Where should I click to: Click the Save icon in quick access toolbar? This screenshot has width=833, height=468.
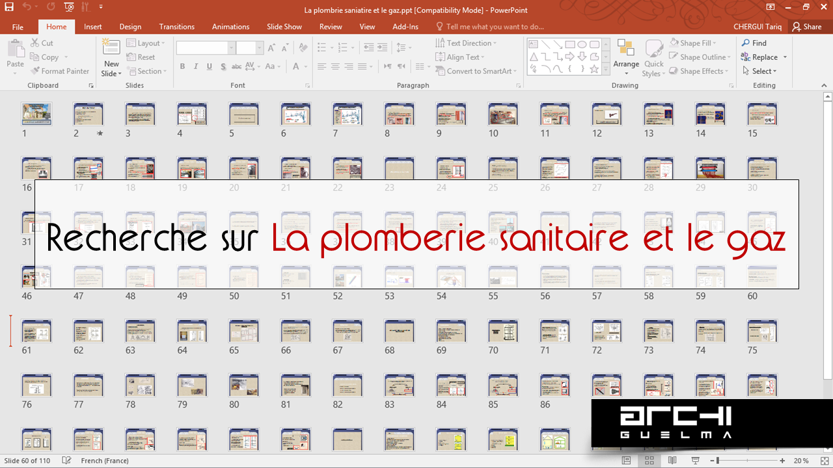click(9, 7)
